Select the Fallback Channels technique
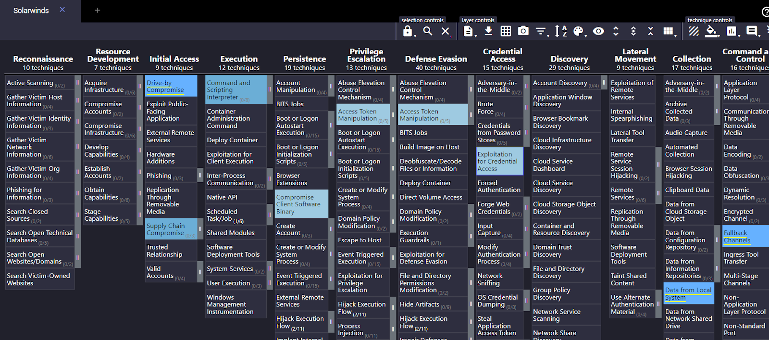Viewport: 769px width, 340px height. coord(745,236)
